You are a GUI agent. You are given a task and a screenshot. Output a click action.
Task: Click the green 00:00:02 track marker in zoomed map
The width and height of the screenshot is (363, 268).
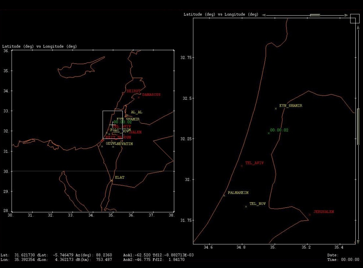(x=269, y=133)
